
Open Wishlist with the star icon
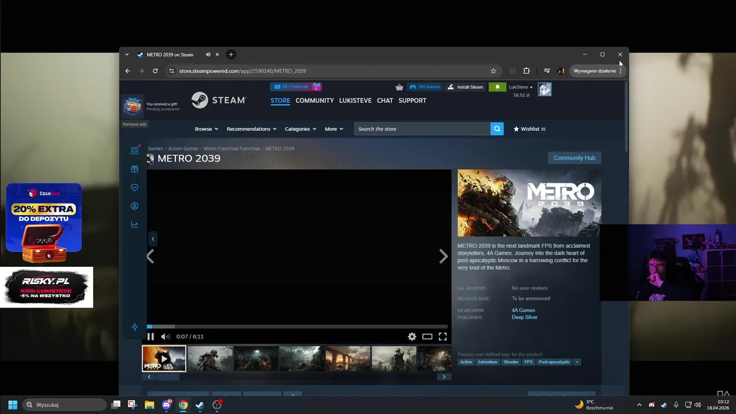pyautogui.click(x=530, y=129)
